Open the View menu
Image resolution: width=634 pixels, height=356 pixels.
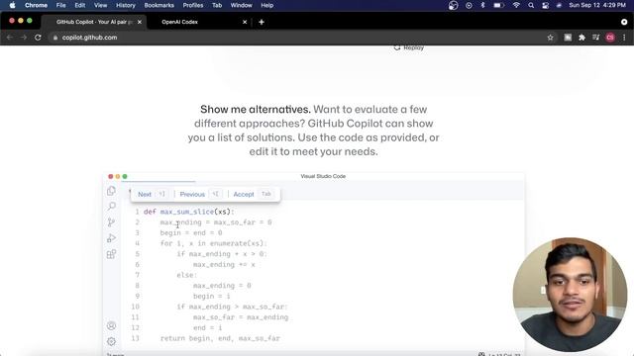(100, 5)
